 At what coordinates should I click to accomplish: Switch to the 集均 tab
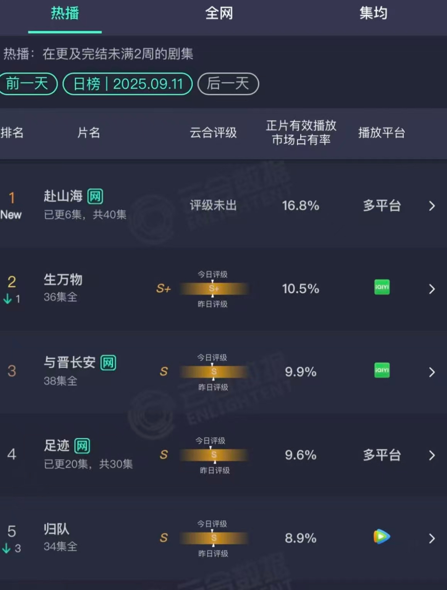click(373, 13)
